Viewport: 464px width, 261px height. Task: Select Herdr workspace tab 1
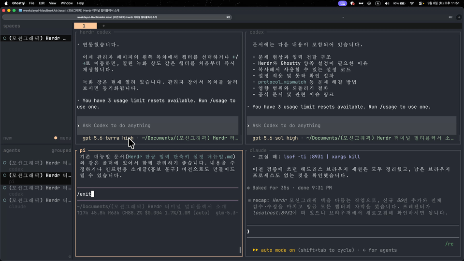(x=85, y=26)
